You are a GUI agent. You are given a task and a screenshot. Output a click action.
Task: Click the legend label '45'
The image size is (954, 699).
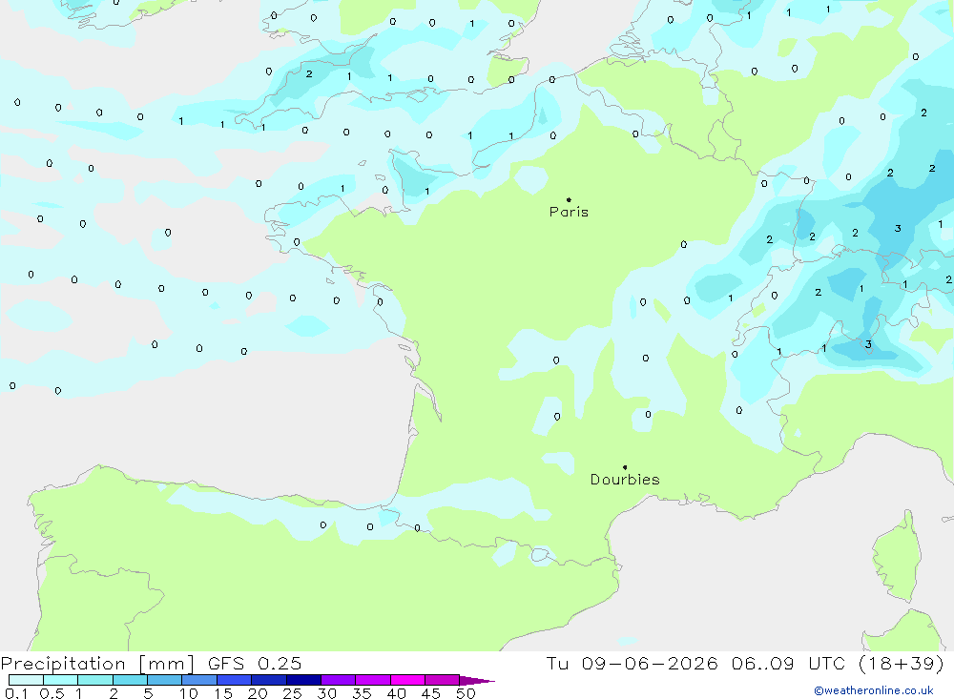coord(431,693)
